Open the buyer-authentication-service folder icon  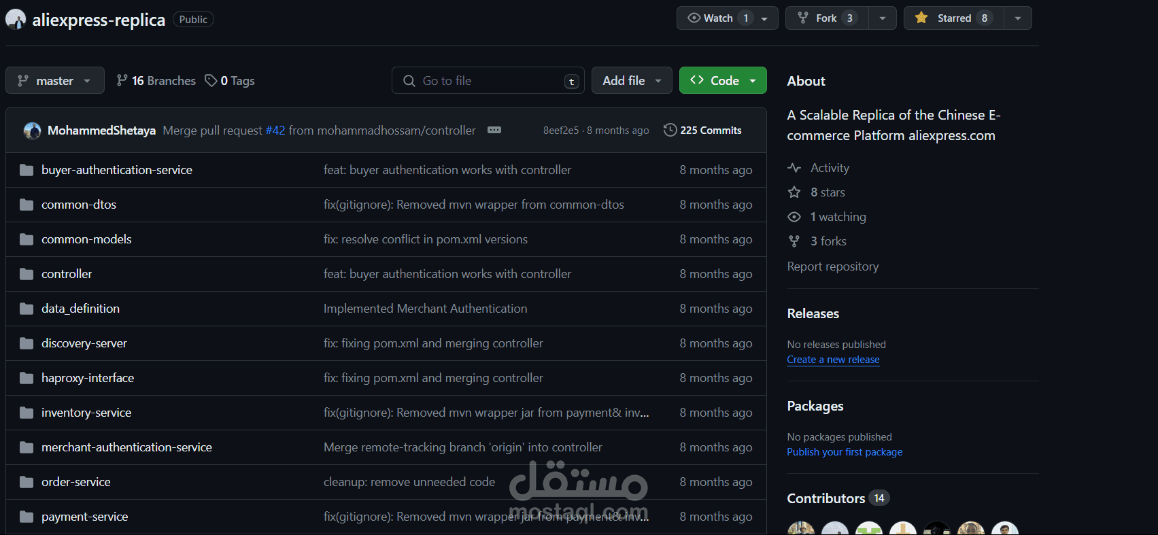(27, 170)
